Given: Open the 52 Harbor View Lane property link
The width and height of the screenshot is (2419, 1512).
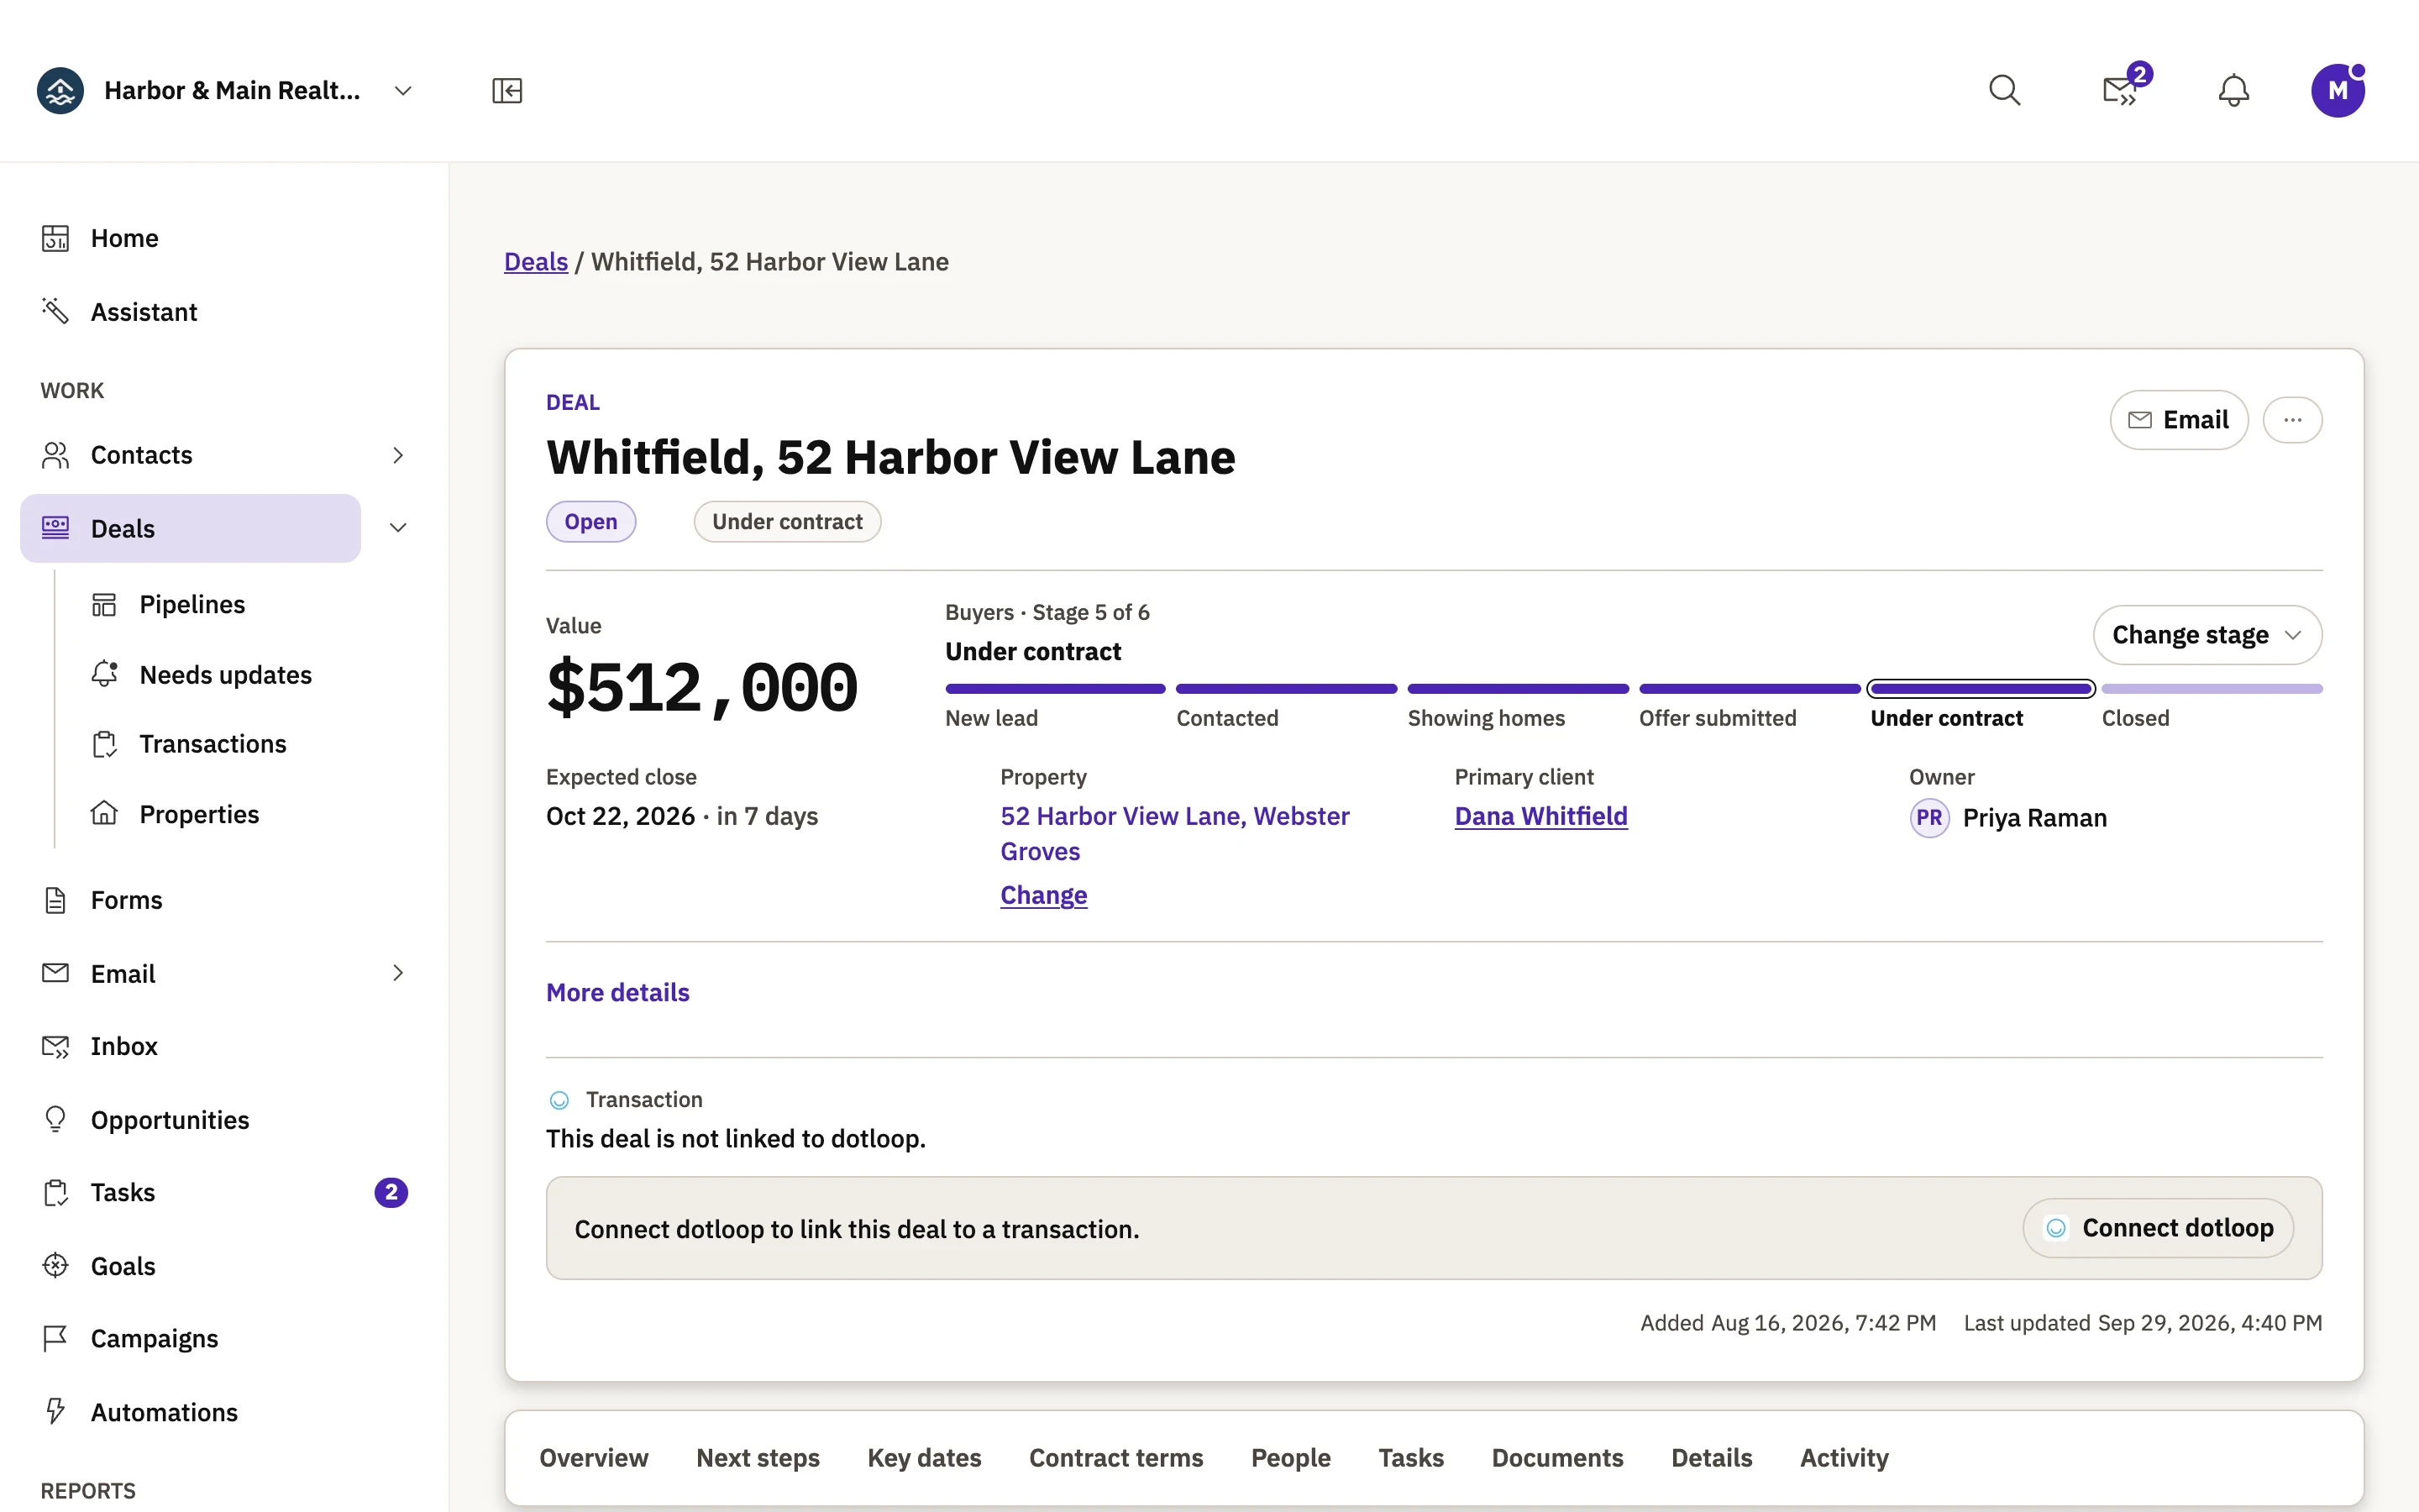Looking at the screenshot, I should coord(1174,834).
